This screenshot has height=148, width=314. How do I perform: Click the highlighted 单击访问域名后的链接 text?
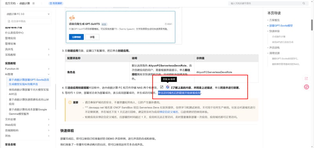179,93
